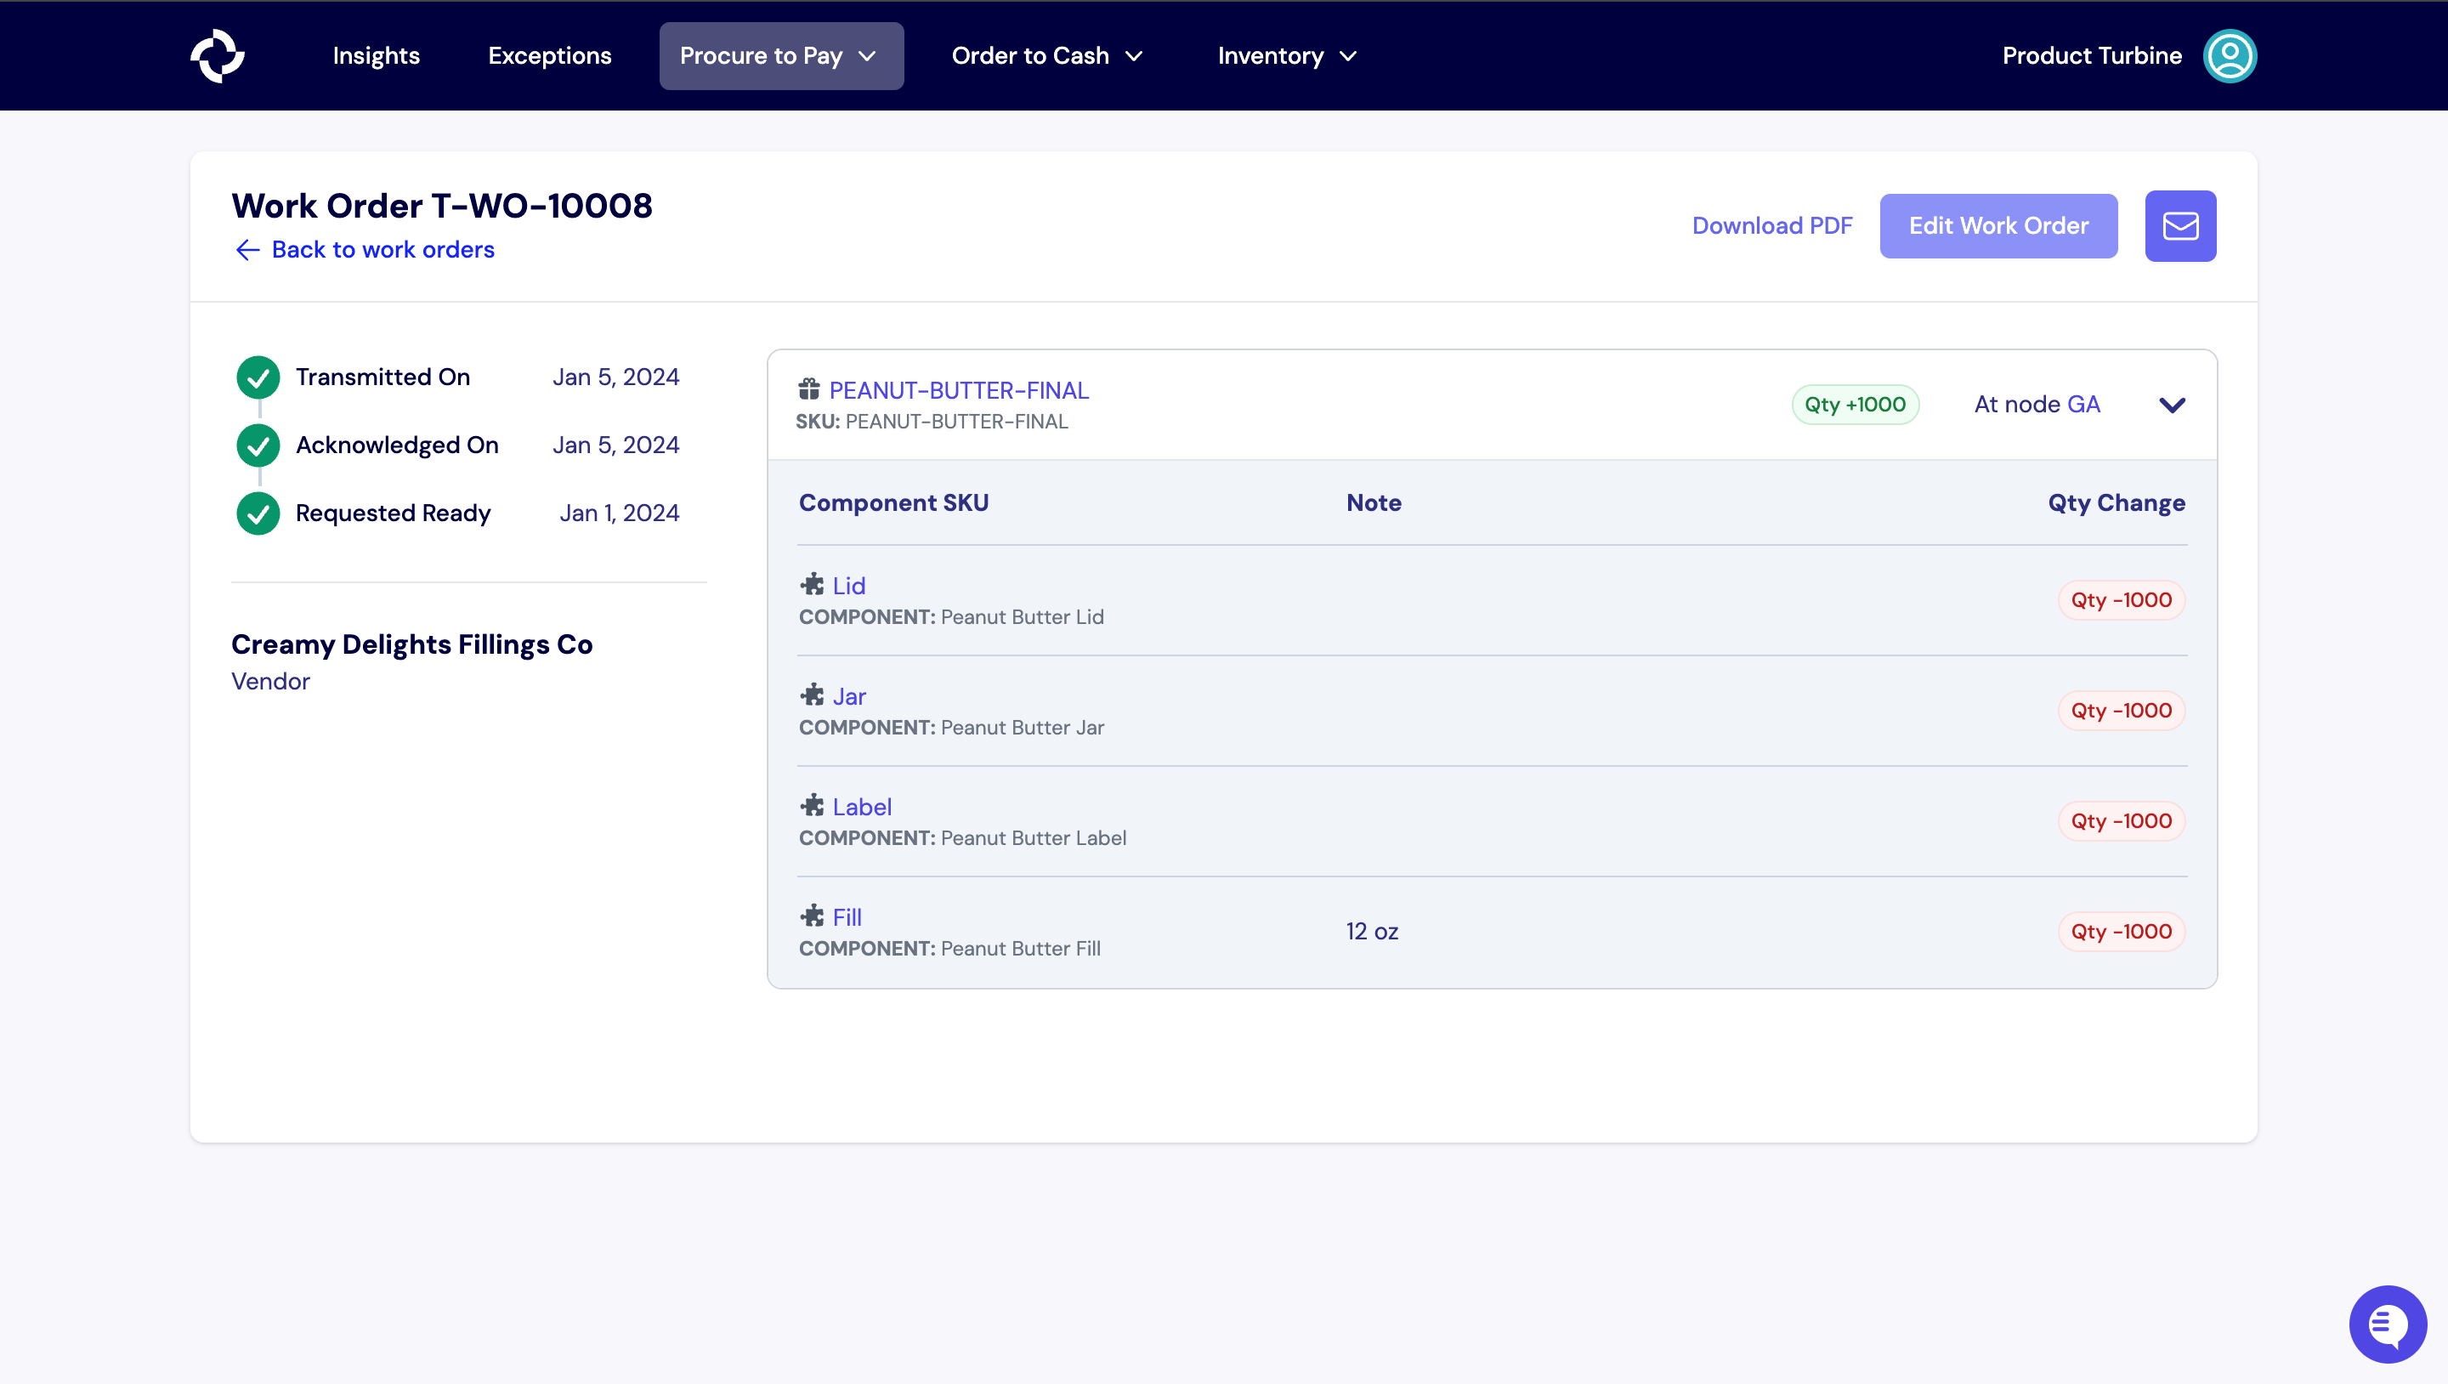Screen dimensions: 2448x1384
Task: Expand the Inventory menu
Action: [x=1287, y=55]
